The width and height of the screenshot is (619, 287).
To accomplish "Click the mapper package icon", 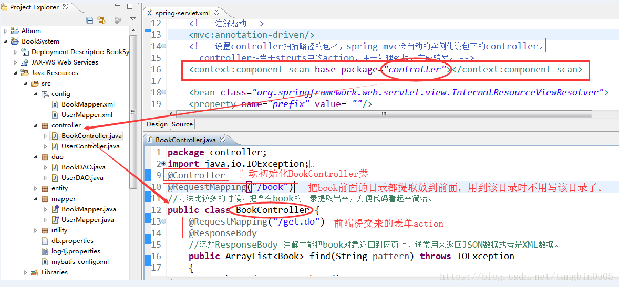I will pyautogui.click(x=45, y=199).
